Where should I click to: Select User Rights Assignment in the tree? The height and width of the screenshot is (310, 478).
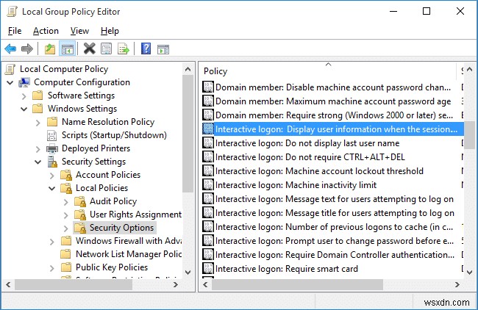(135, 215)
